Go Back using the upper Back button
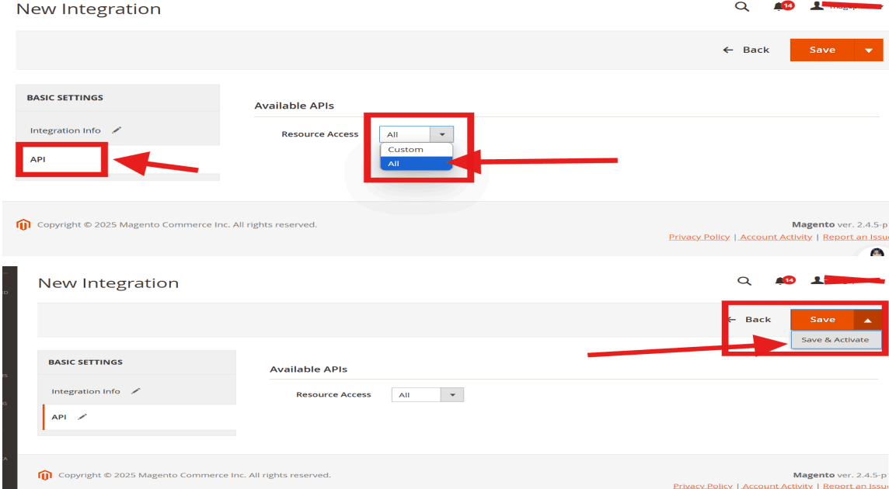Screen dimensions: 889x489 point(746,50)
